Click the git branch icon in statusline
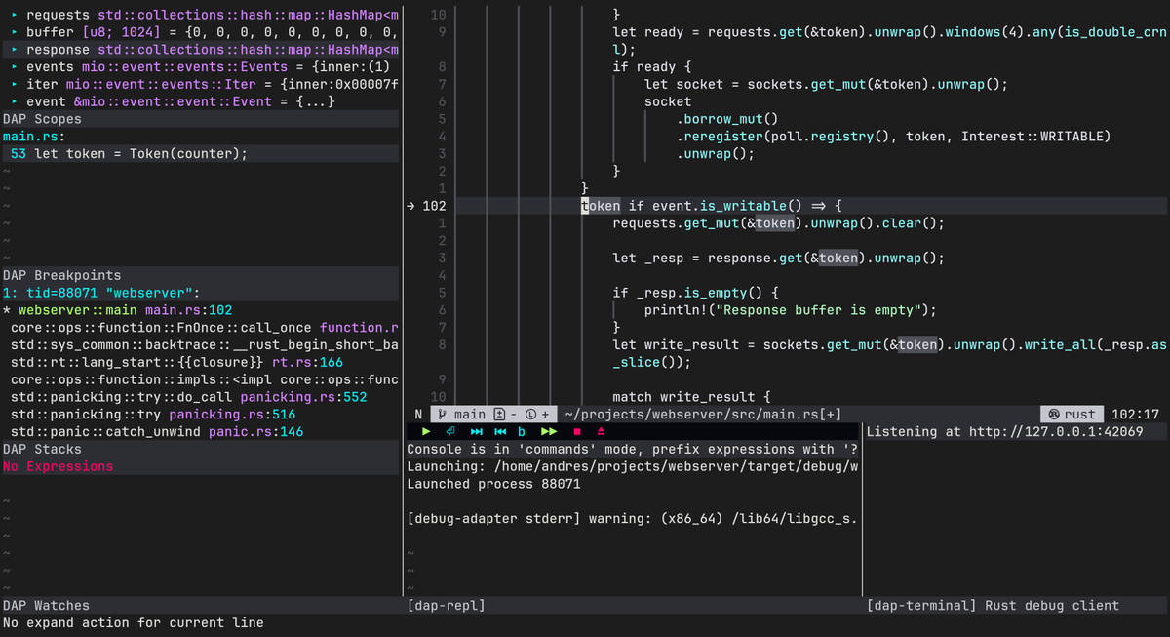 pos(442,415)
